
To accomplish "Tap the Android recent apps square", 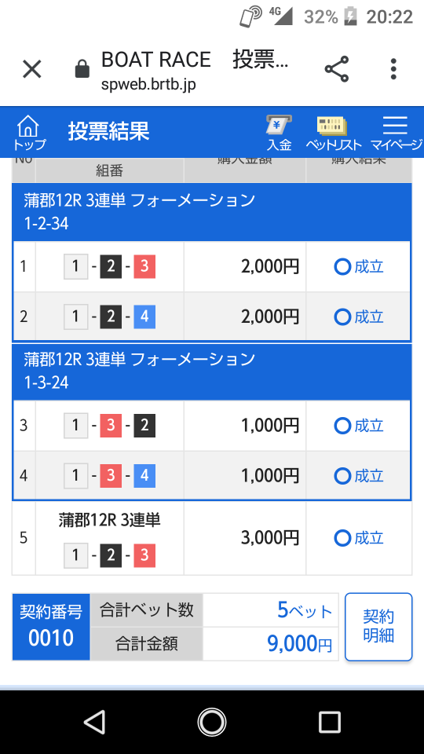I will pos(330,723).
